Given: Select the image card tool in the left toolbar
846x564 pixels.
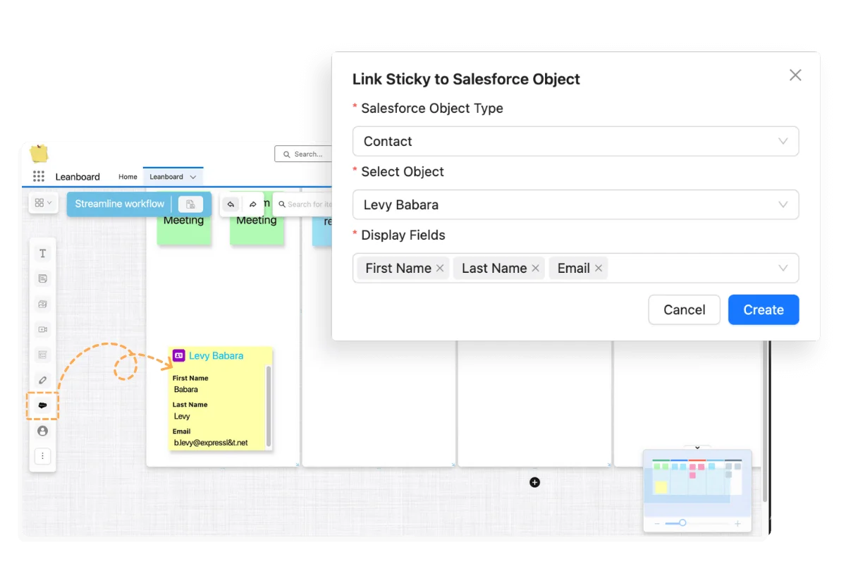Looking at the screenshot, I should 42,304.
